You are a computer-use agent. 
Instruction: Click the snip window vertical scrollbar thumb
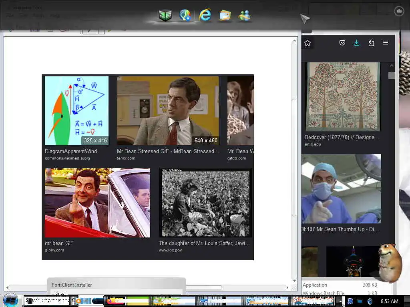[x=294, y=157]
